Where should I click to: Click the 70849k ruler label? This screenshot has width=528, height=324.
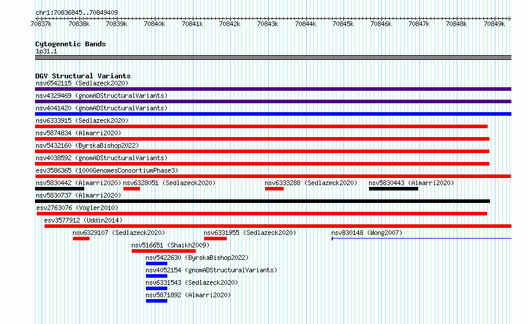tap(494, 24)
